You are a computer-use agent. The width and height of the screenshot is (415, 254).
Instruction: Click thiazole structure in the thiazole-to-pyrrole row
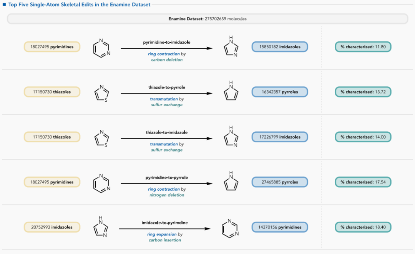101,93
